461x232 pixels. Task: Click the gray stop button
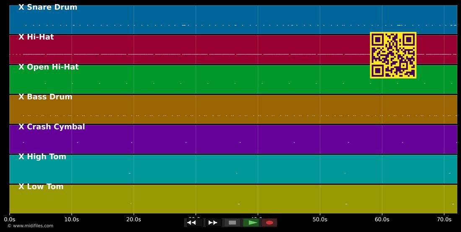pyautogui.click(x=232, y=223)
